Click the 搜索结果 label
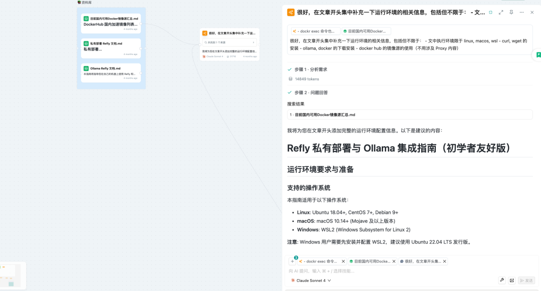 point(296,103)
